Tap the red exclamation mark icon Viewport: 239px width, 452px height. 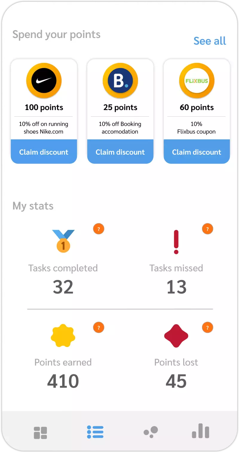click(176, 242)
